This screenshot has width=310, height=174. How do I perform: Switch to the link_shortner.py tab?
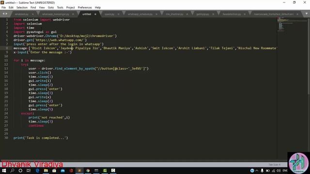click(x=174, y=14)
